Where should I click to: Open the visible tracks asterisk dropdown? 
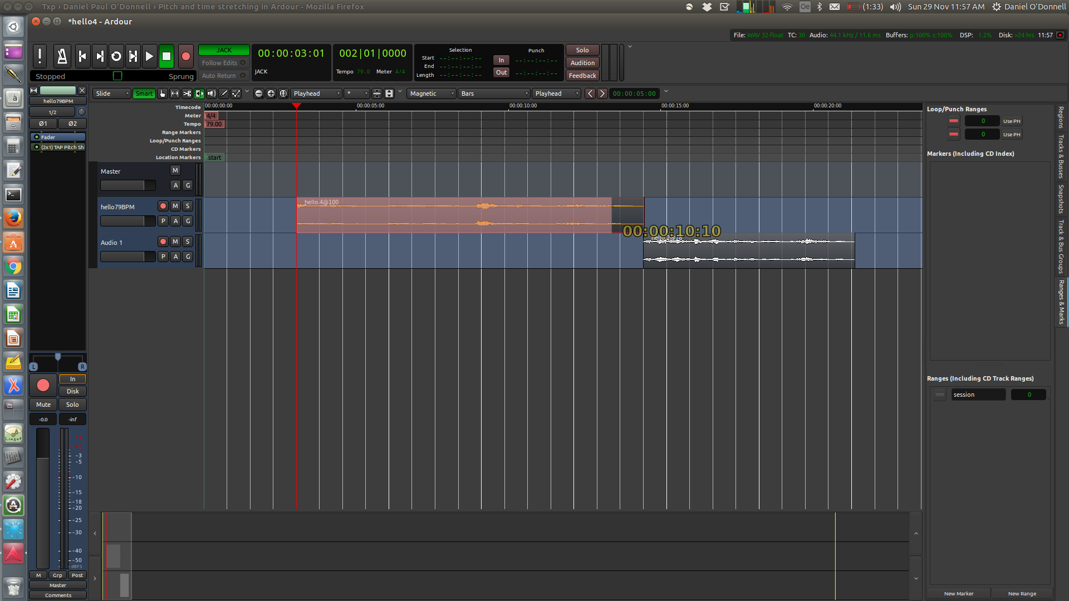[x=356, y=93]
